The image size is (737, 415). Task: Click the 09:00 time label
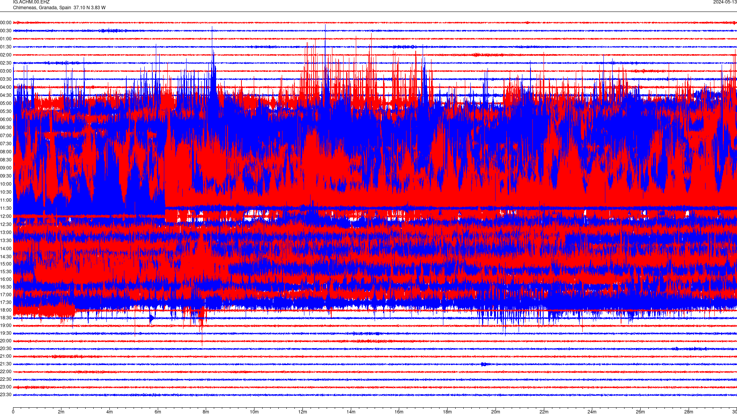[6, 168]
